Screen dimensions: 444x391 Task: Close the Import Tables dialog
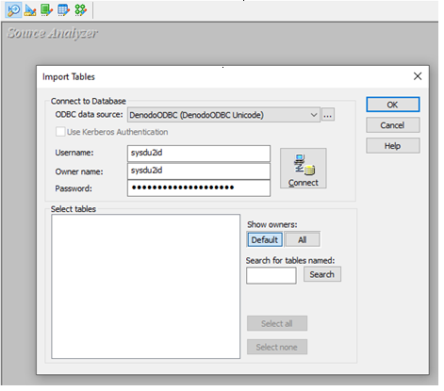[418, 76]
